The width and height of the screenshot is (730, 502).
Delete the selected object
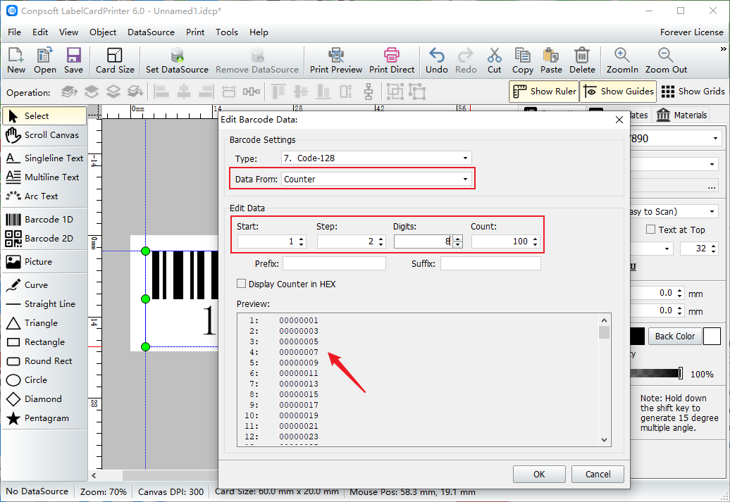(x=582, y=61)
